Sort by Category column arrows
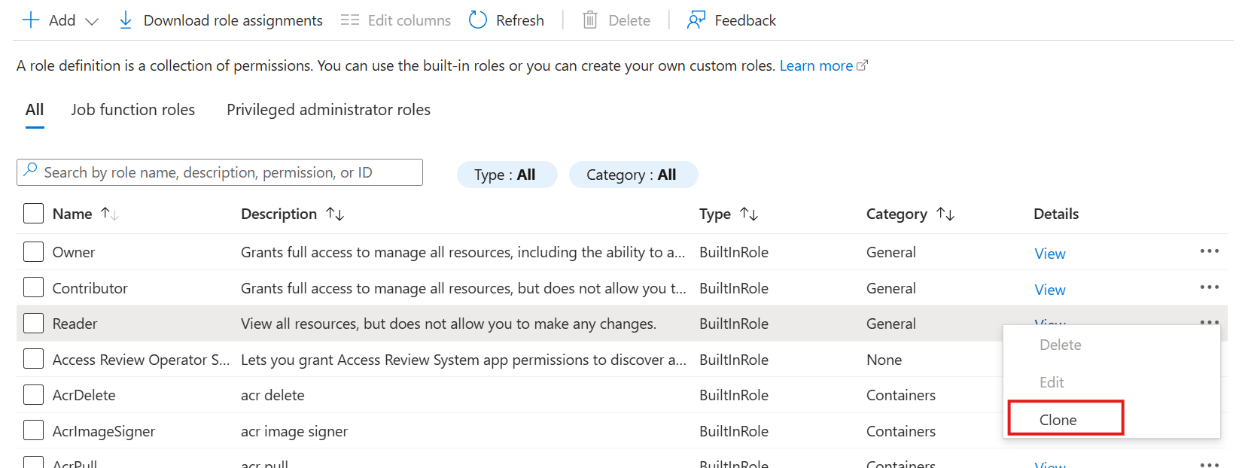The height and width of the screenshot is (468, 1242). (x=945, y=214)
